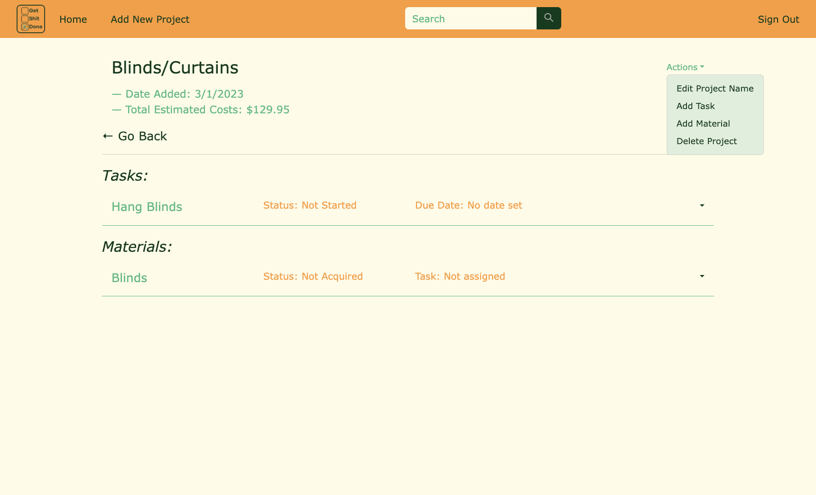Click the project title Blinds/Curtains
The height and width of the screenshot is (495, 816).
175,67
